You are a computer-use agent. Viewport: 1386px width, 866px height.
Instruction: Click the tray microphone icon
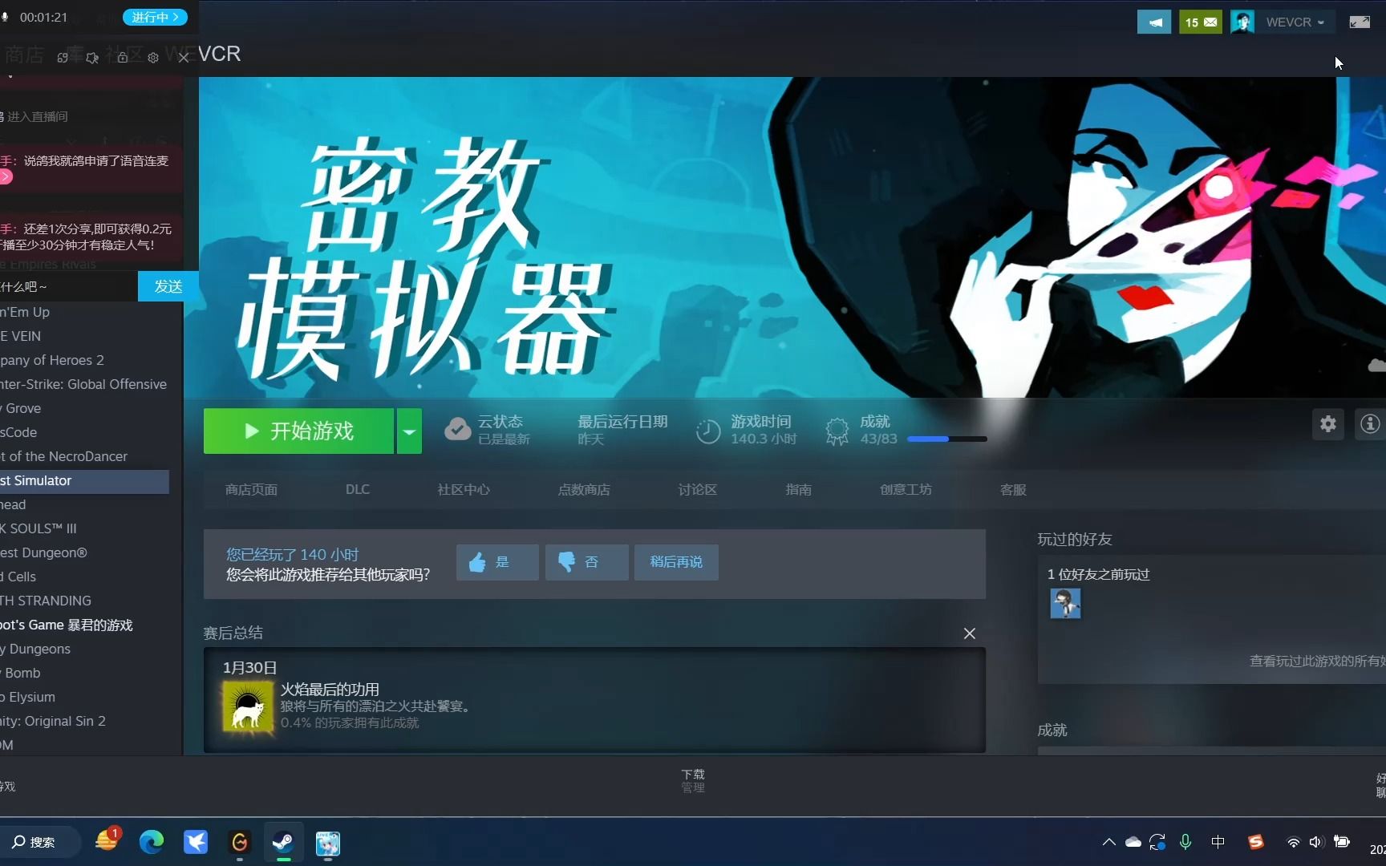1185,842
